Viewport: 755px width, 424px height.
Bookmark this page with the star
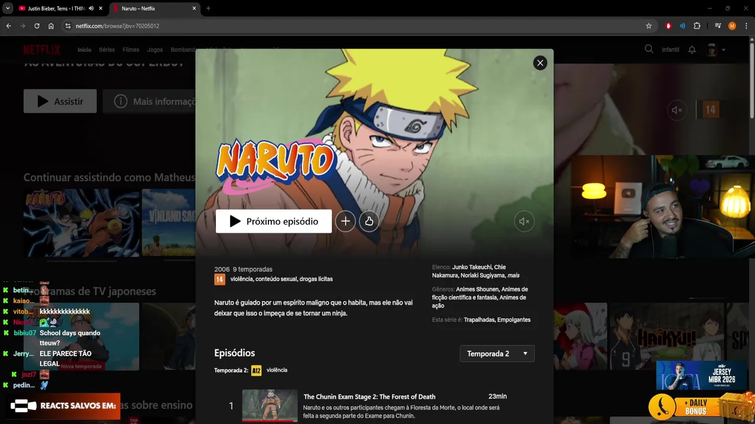(x=649, y=26)
